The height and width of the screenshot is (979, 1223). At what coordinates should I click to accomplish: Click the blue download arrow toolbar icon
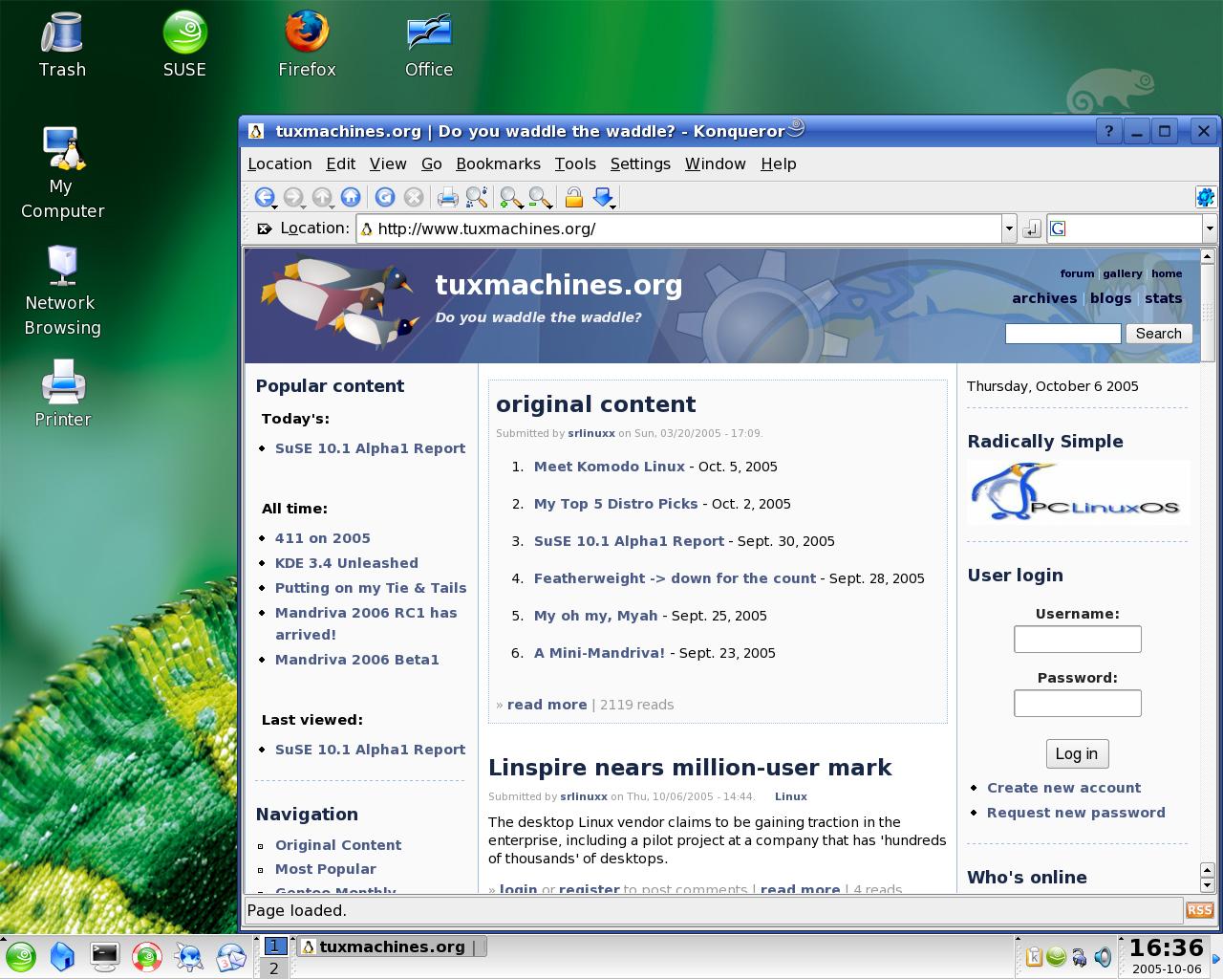point(602,197)
